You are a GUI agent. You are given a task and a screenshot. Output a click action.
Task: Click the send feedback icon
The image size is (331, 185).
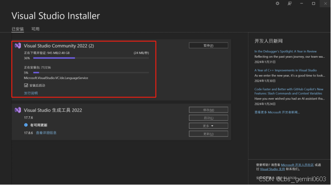coord(289,3)
